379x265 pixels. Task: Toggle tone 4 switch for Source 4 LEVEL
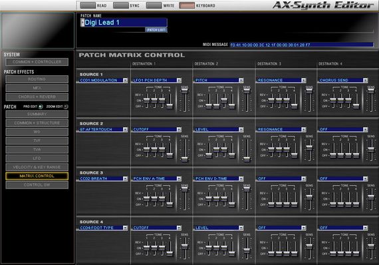pos(232,254)
